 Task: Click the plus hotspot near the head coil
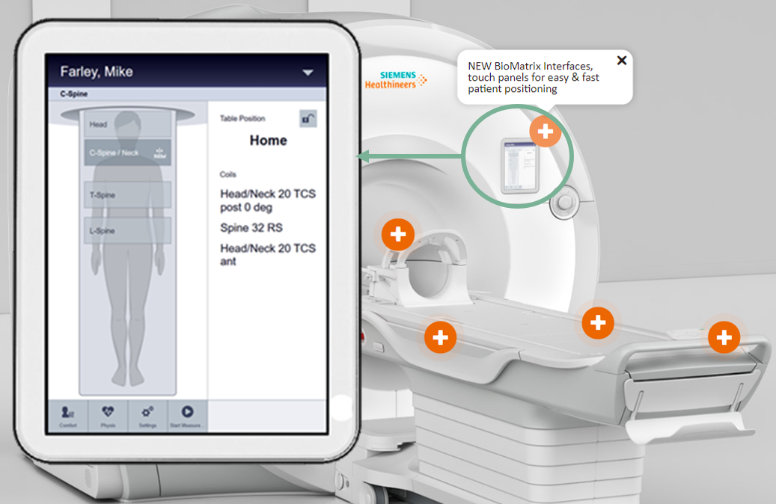pos(398,235)
